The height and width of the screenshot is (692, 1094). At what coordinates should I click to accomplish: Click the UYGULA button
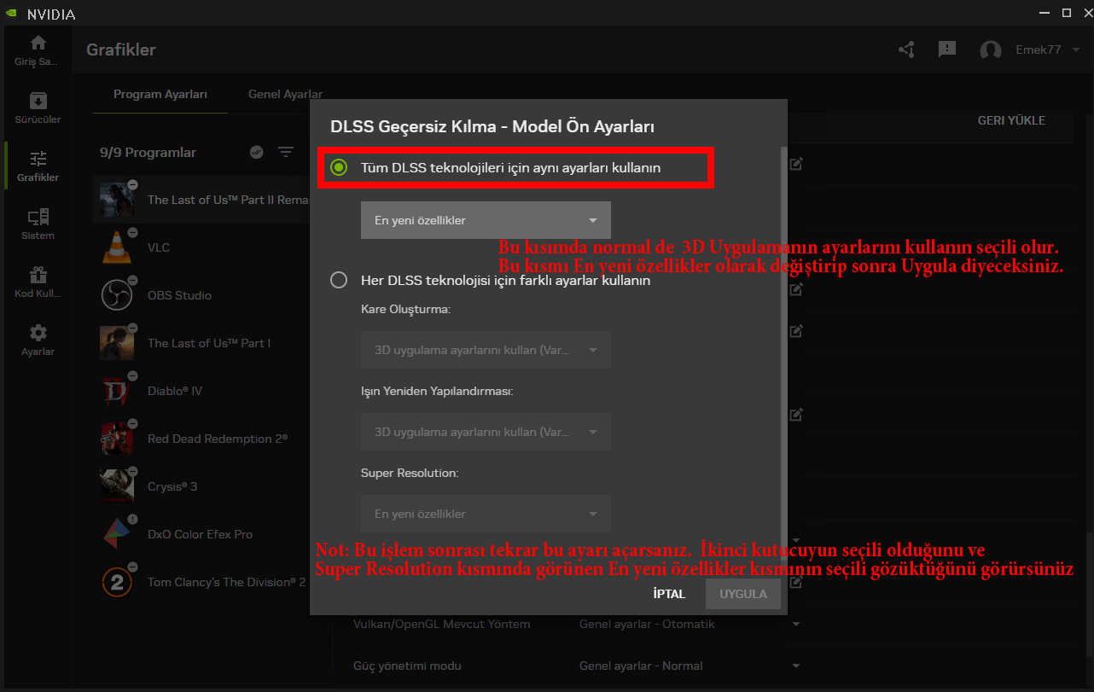tap(743, 594)
